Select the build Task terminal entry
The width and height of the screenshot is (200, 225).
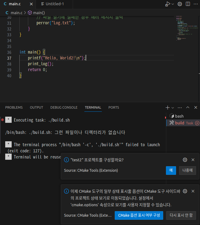(x=183, y=123)
